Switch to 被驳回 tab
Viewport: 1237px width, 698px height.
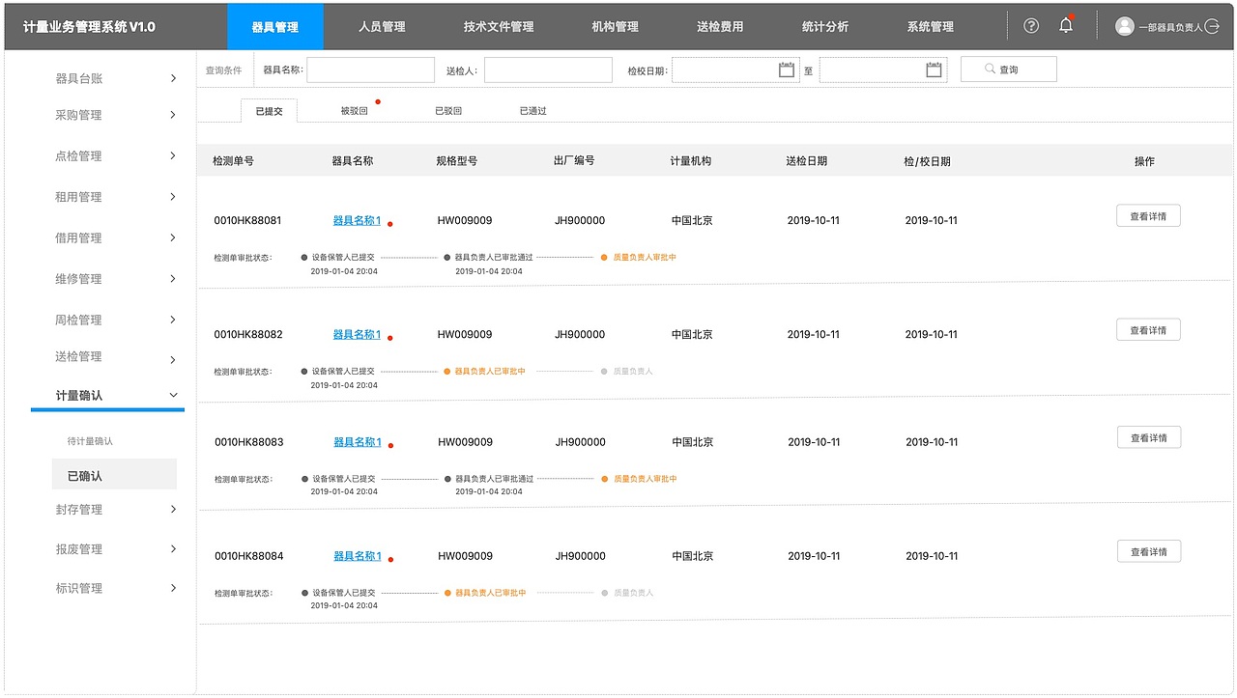(x=354, y=111)
